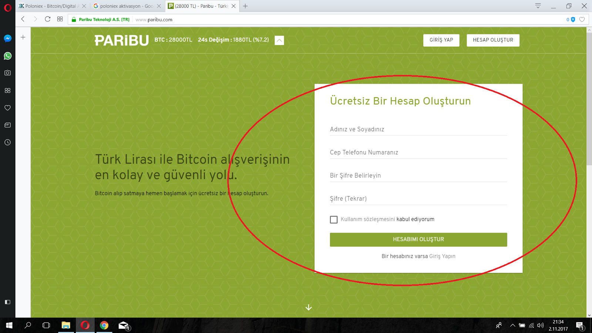
Task: Open Speed Dial start page button in toolbar
Action: pyautogui.click(x=60, y=19)
